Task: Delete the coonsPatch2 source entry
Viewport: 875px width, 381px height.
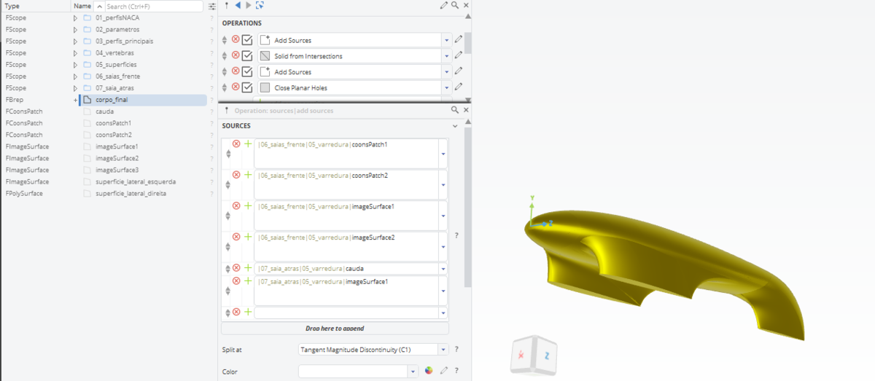Action: coord(236,175)
